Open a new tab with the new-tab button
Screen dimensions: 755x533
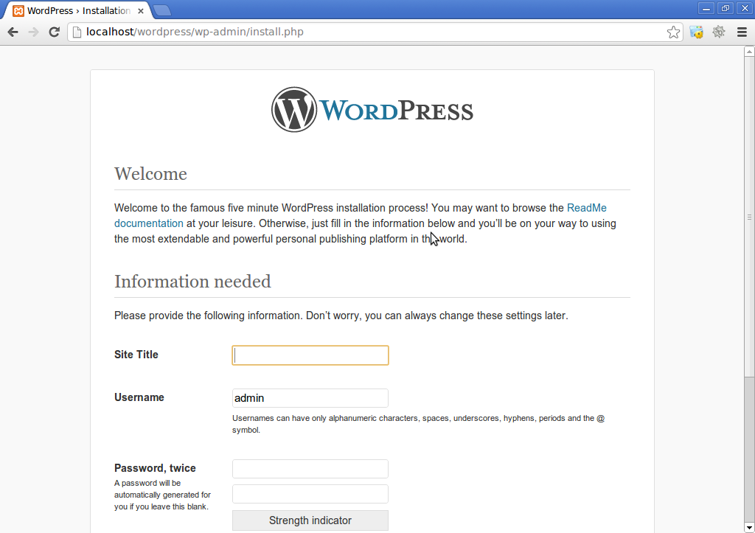[x=161, y=10]
